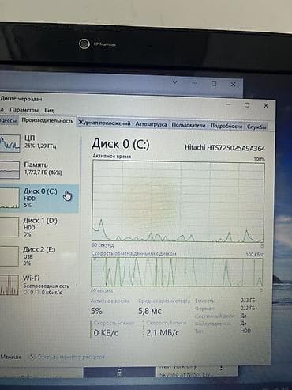Screen dimensions: 292x390
Task: Switch to the Службы tab
Action: pos(256,127)
